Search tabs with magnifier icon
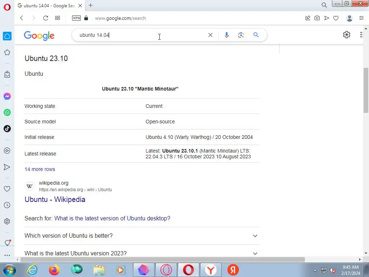This screenshot has width=369, height=277. (x=324, y=5)
